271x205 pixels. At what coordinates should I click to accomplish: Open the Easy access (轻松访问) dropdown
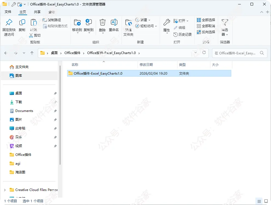pyautogui.click(x=146, y=26)
